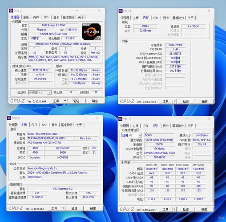226x222 pixels.
Task: Open 工具 dropdown arrow in mainboard window
Action: [x=63, y=208]
